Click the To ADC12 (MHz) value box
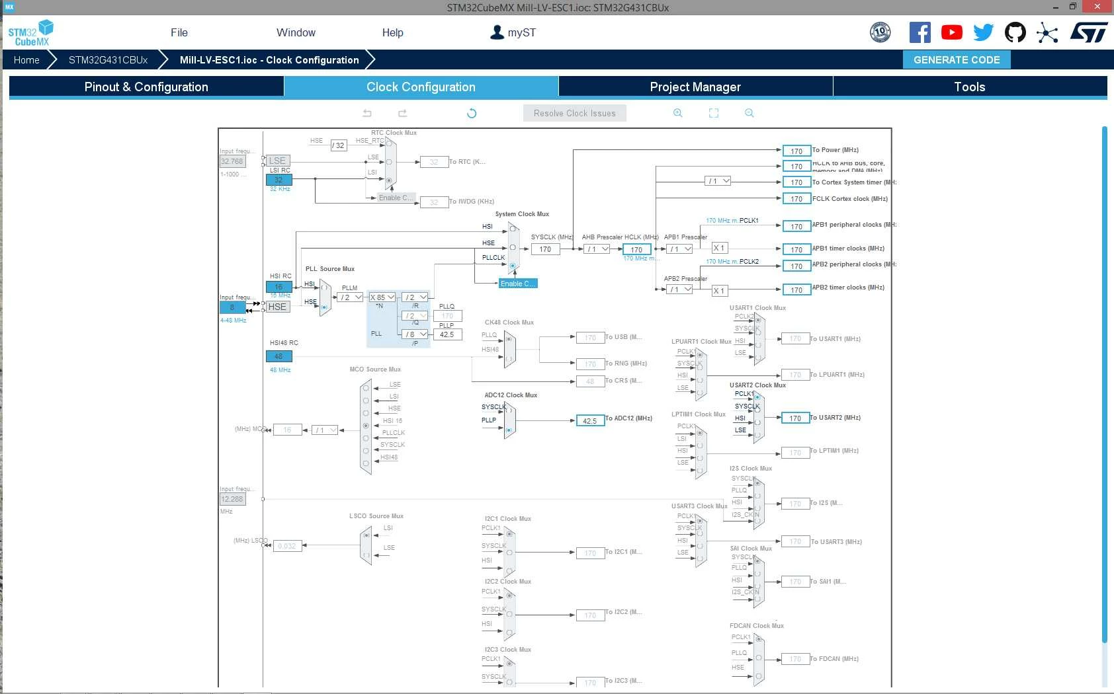 click(590, 420)
